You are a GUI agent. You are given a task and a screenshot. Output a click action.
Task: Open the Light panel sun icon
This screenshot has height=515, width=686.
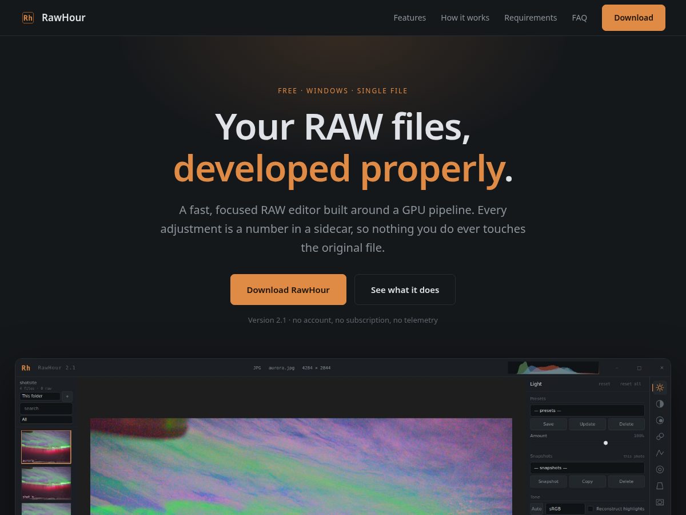click(x=660, y=387)
